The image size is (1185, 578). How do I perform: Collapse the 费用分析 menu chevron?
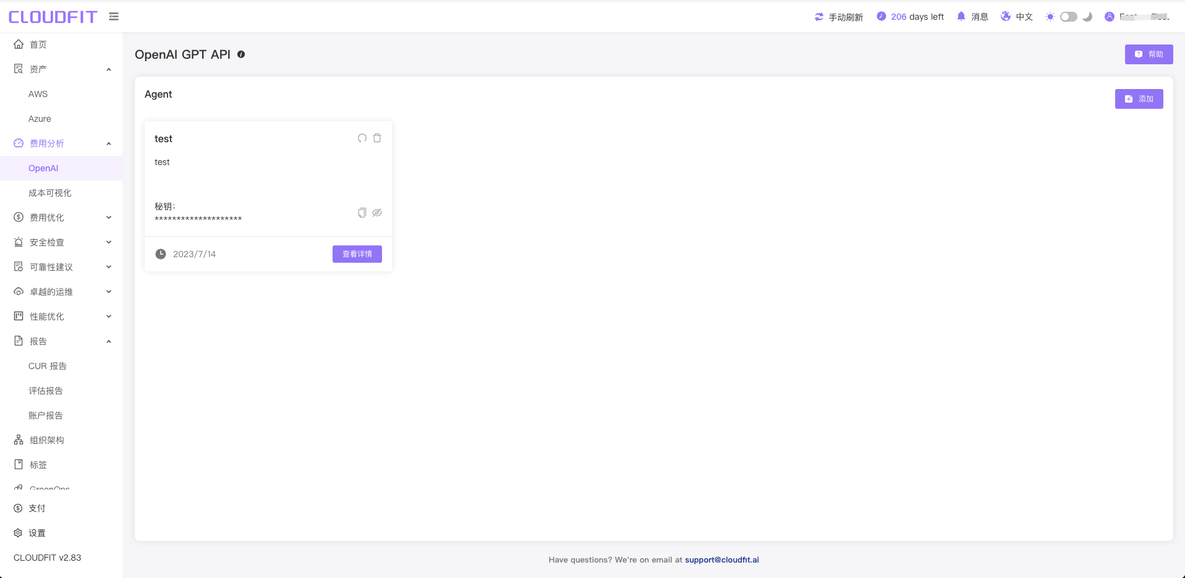coord(109,143)
